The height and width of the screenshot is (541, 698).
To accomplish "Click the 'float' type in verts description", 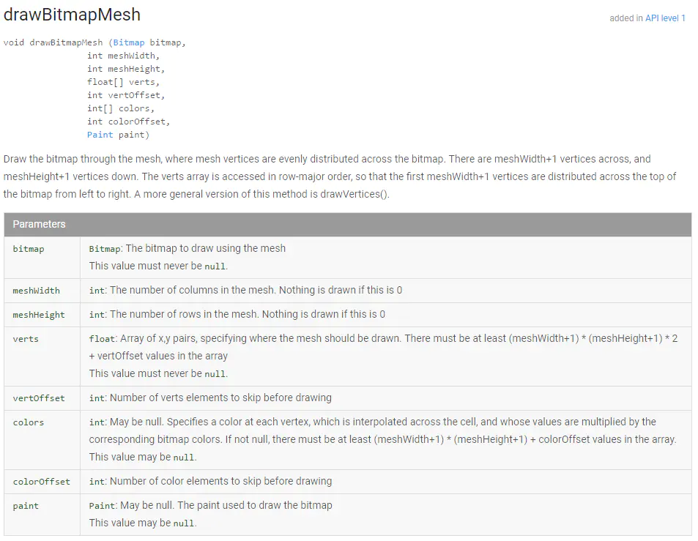I will click(x=102, y=338).
